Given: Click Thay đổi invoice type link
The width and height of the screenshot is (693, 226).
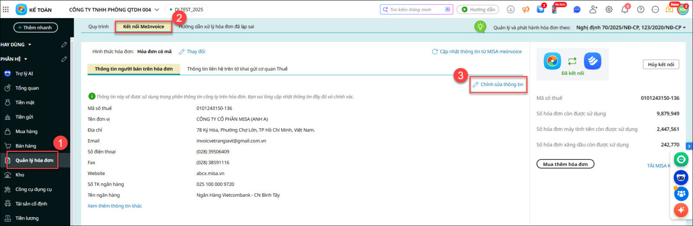Looking at the screenshot, I should pos(192,51).
